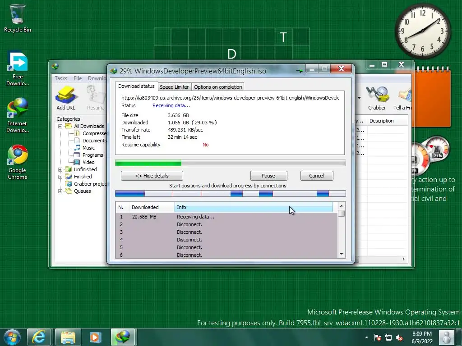Open Windows Media Player taskbar icon

pyautogui.click(x=95, y=337)
